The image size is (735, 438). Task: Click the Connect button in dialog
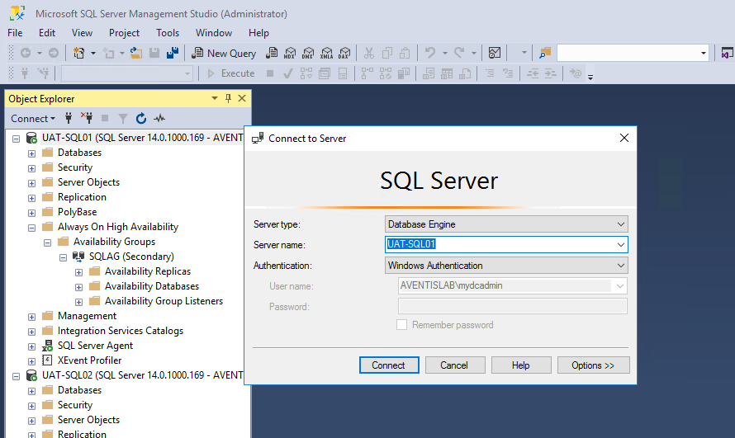click(389, 365)
